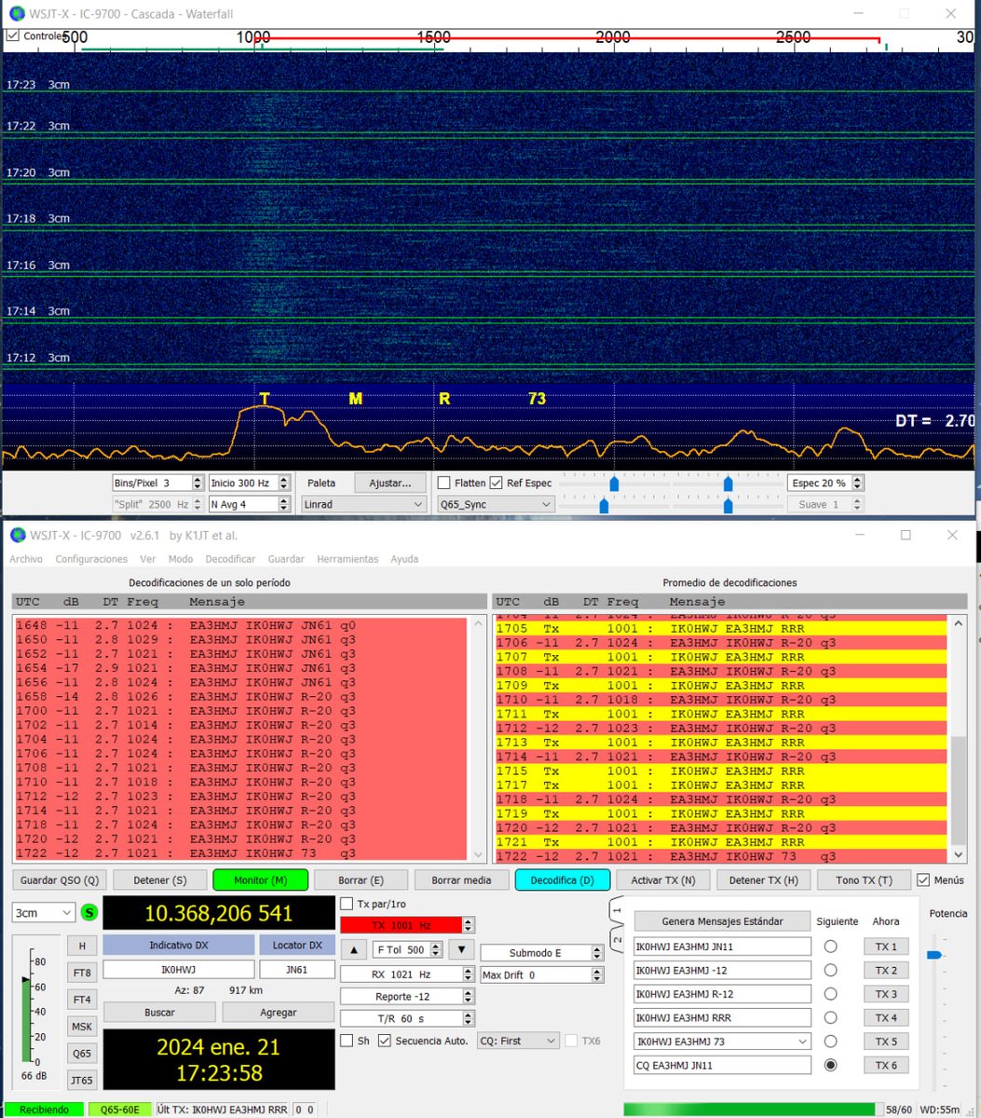Select the JT65 mode button
Viewport: 981px width, 1118px height.
pos(82,1080)
